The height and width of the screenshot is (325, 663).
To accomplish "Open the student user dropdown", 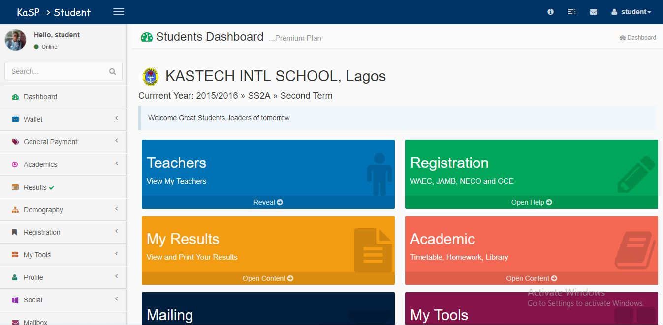I will pyautogui.click(x=631, y=12).
